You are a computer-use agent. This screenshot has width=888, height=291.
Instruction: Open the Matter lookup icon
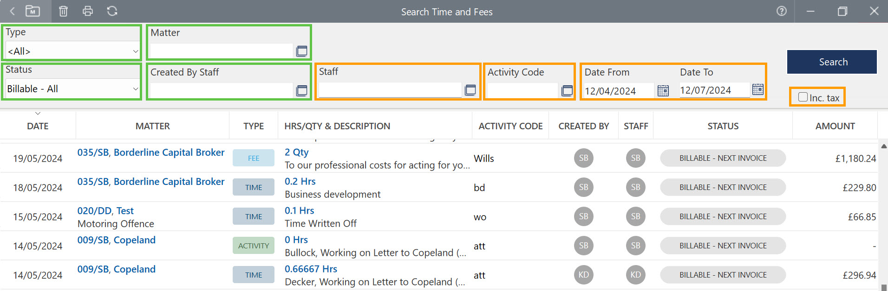click(x=301, y=51)
